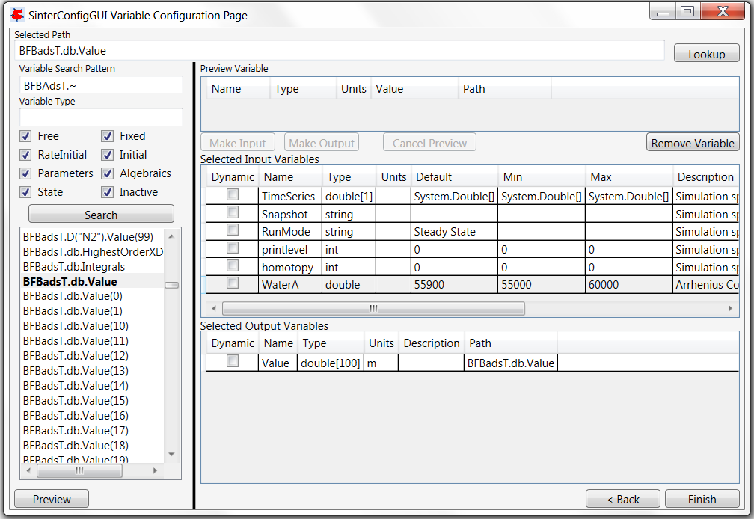Click the Lookup button
This screenshot has width=754, height=519.
click(x=706, y=52)
